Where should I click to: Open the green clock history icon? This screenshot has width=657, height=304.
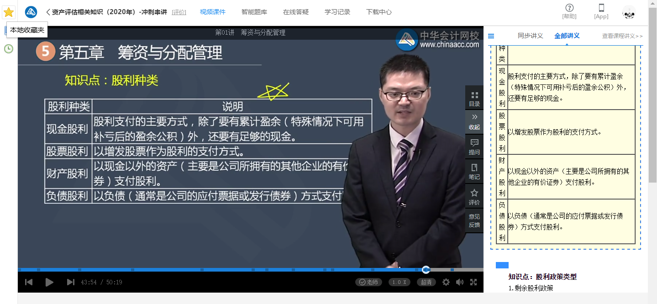(8, 48)
